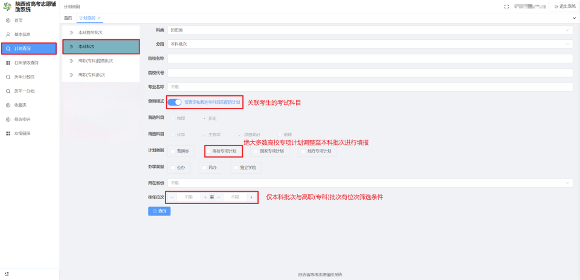Click footer text 陕西省高考志愿辅助系统

pyautogui.click(x=320, y=275)
